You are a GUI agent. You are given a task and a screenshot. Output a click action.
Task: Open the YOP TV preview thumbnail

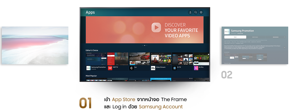[118, 59]
